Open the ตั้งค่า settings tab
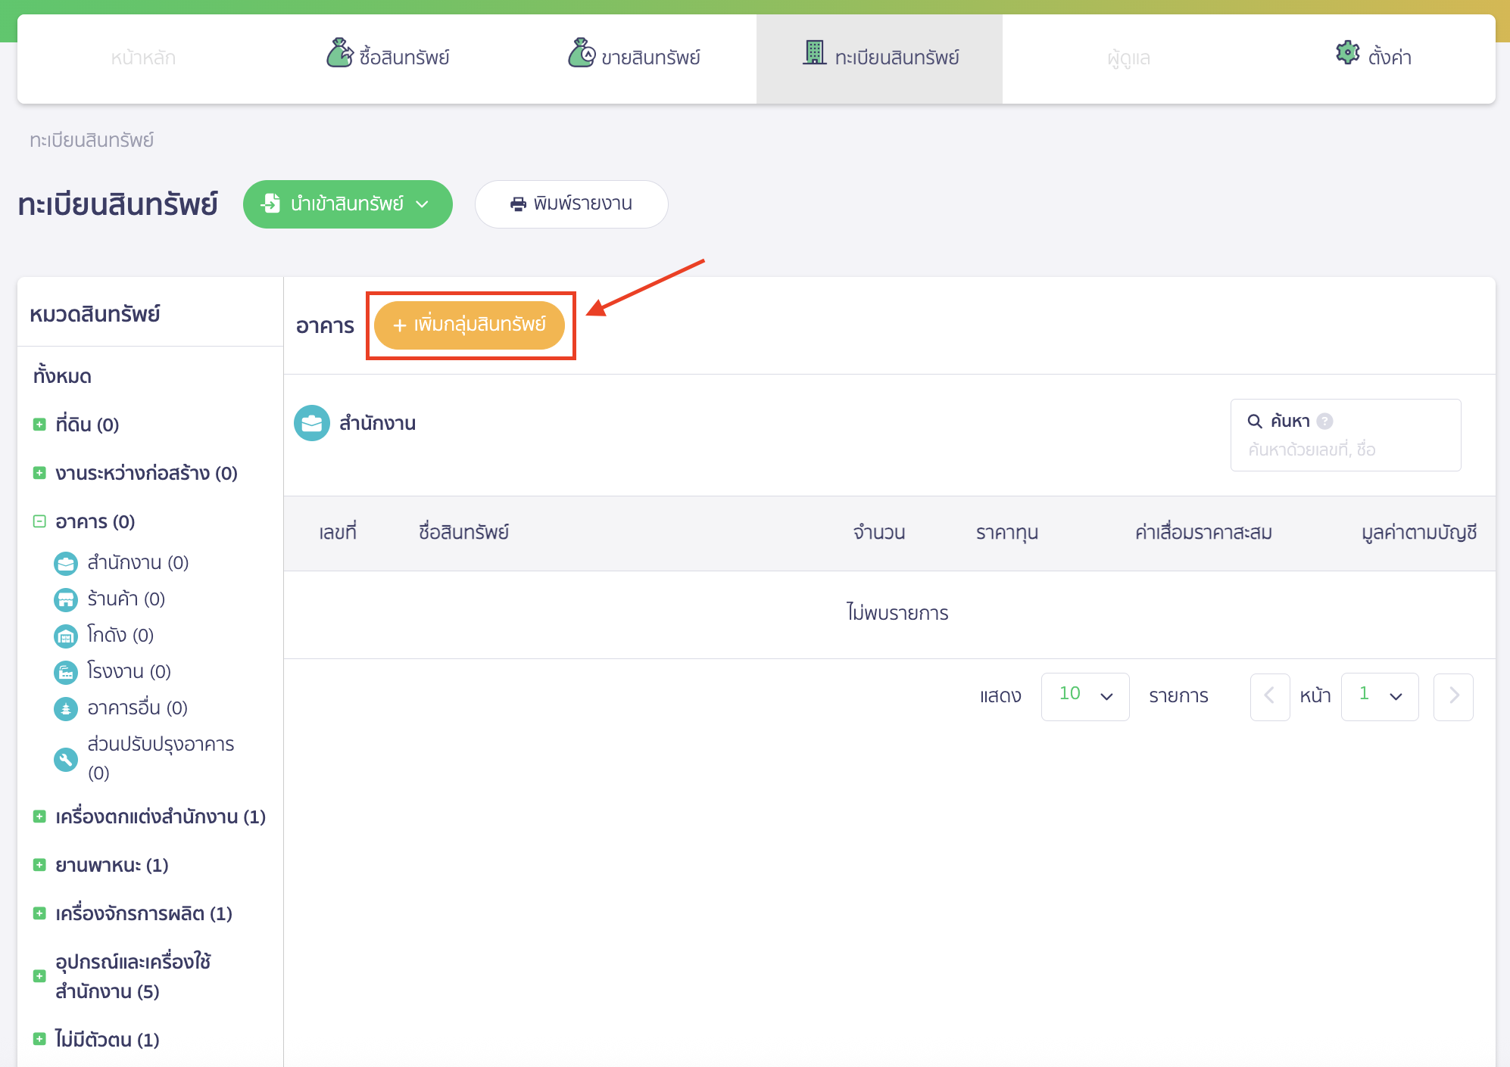 click(1372, 54)
